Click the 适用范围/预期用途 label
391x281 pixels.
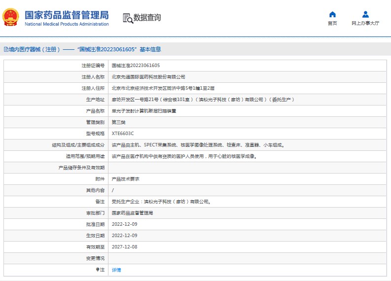85,156
